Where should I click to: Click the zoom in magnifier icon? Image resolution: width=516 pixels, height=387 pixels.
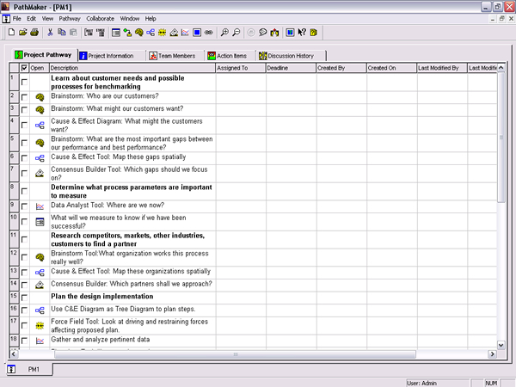224,33
